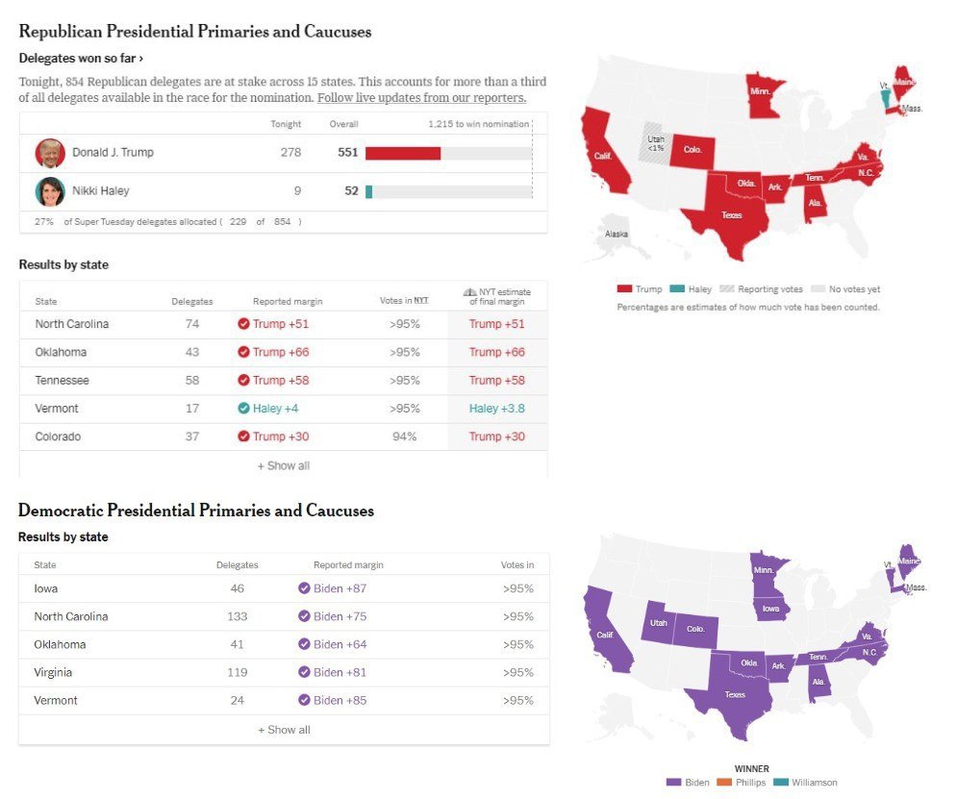This screenshot has width=957, height=799.
Task: Expand Republican results with Show all
Action: pos(283,465)
